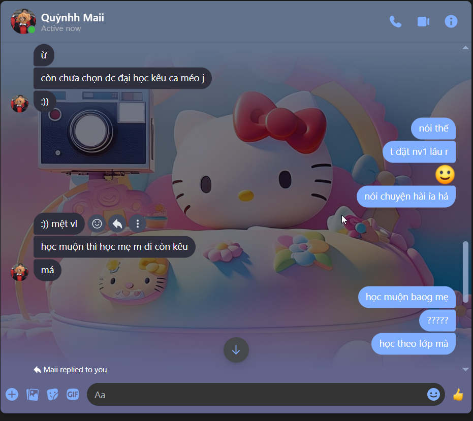
Task: Jump to latest messages with down arrow
Action: 236,350
